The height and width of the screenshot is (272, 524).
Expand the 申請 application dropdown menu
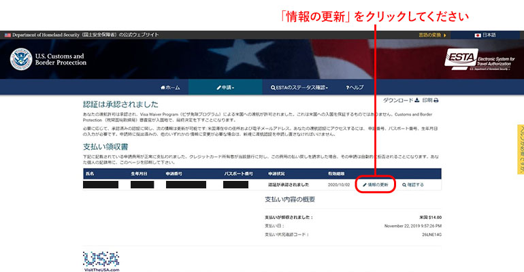(x=225, y=88)
